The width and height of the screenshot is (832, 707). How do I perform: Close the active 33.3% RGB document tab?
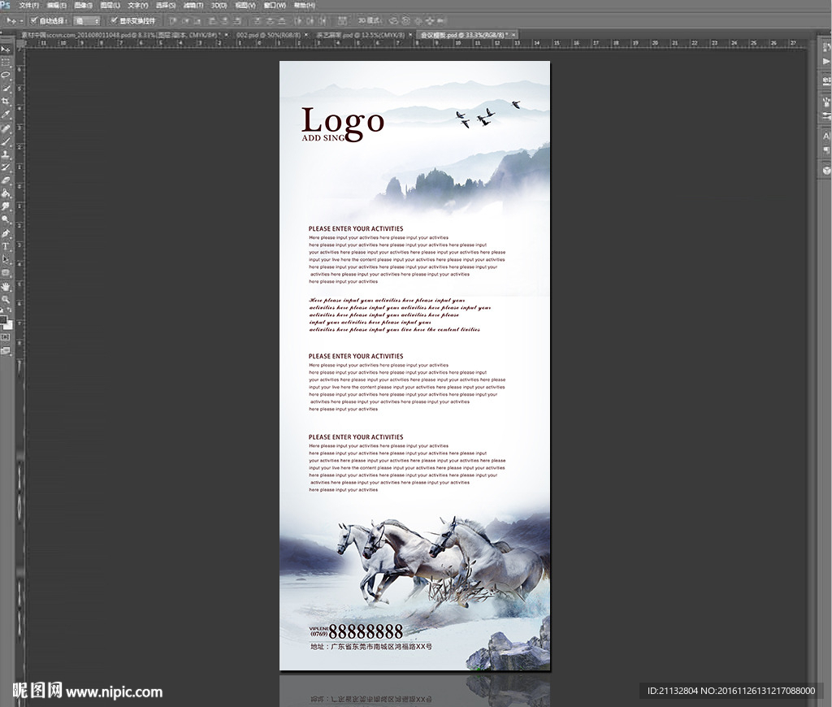tap(512, 35)
